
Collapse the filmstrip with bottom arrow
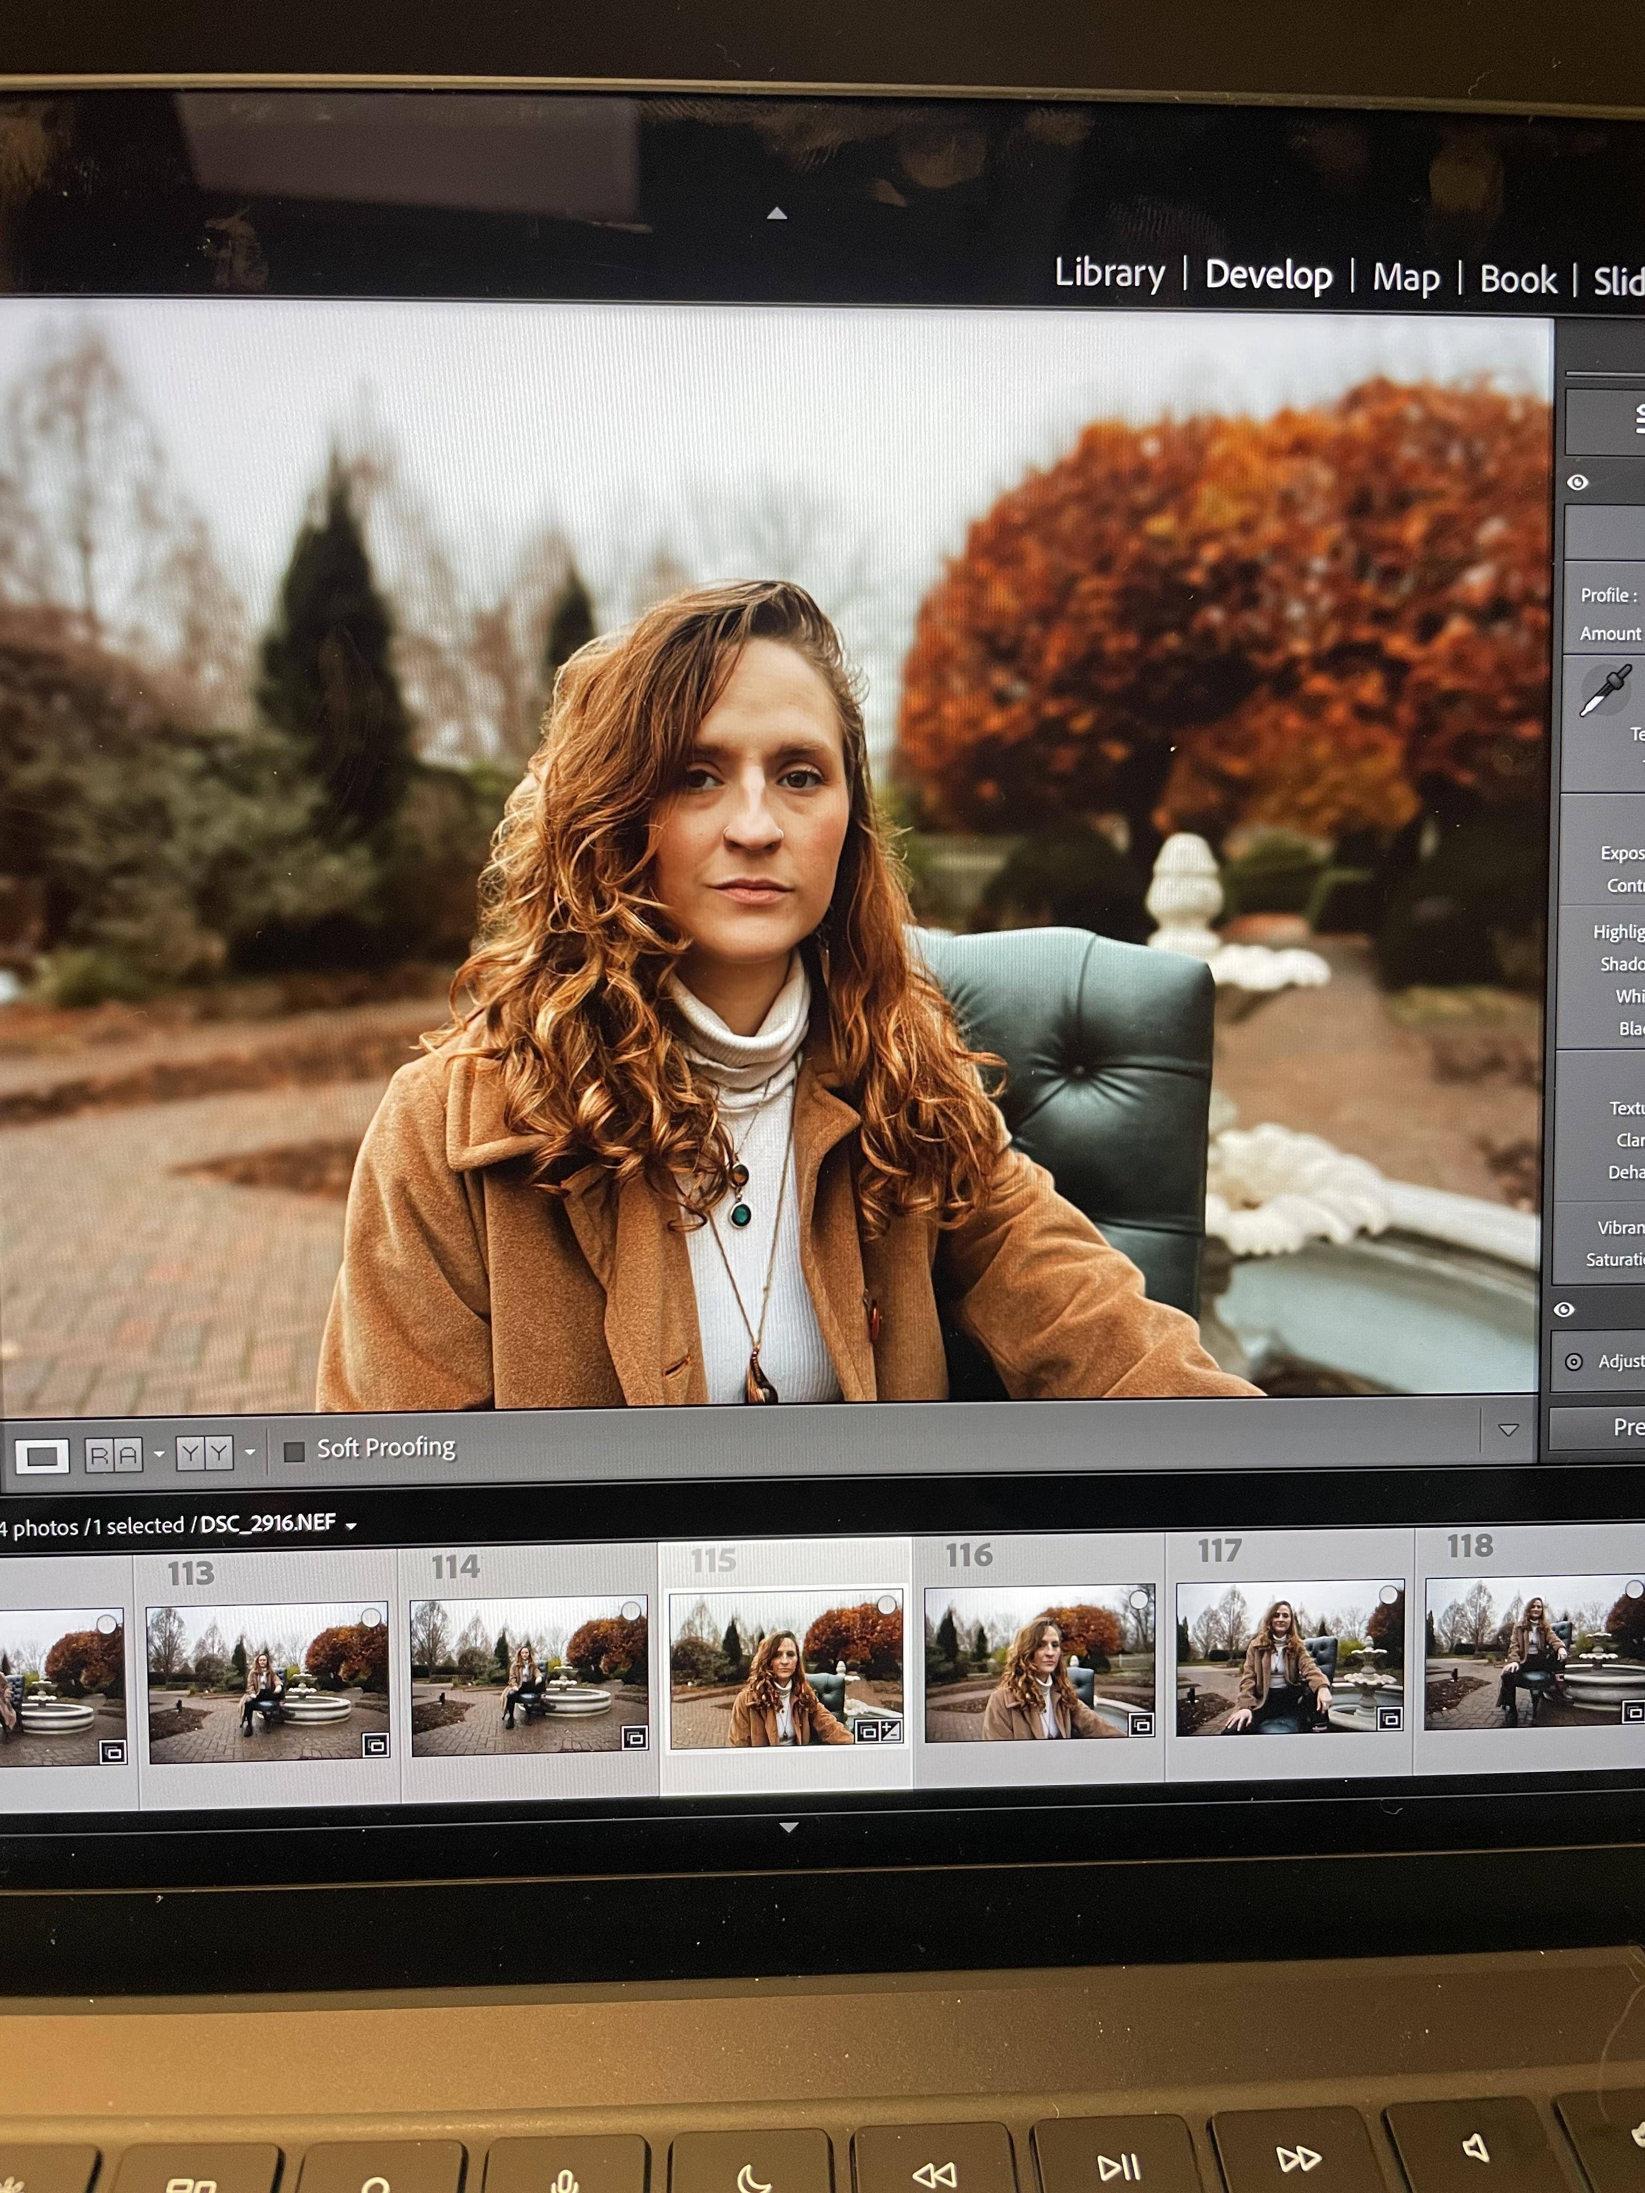pos(788,1827)
